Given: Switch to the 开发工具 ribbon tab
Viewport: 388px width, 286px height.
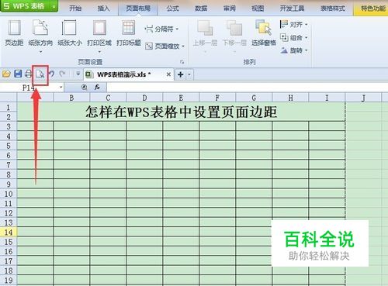Looking at the screenshot, I should pos(292,9).
